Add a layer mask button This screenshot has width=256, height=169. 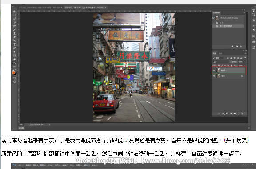[227, 114]
